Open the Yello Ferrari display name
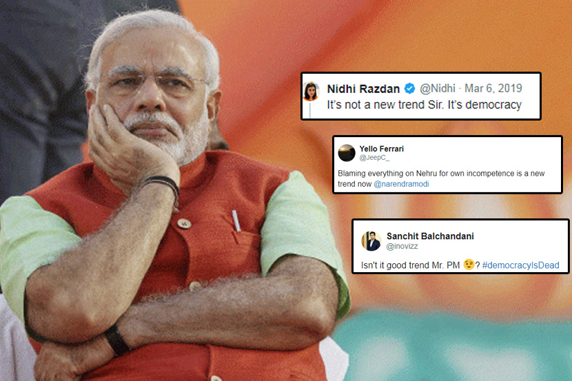572x381 pixels. click(x=382, y=149)
